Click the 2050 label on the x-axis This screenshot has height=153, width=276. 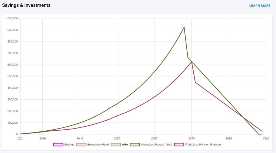coord(117,139)
